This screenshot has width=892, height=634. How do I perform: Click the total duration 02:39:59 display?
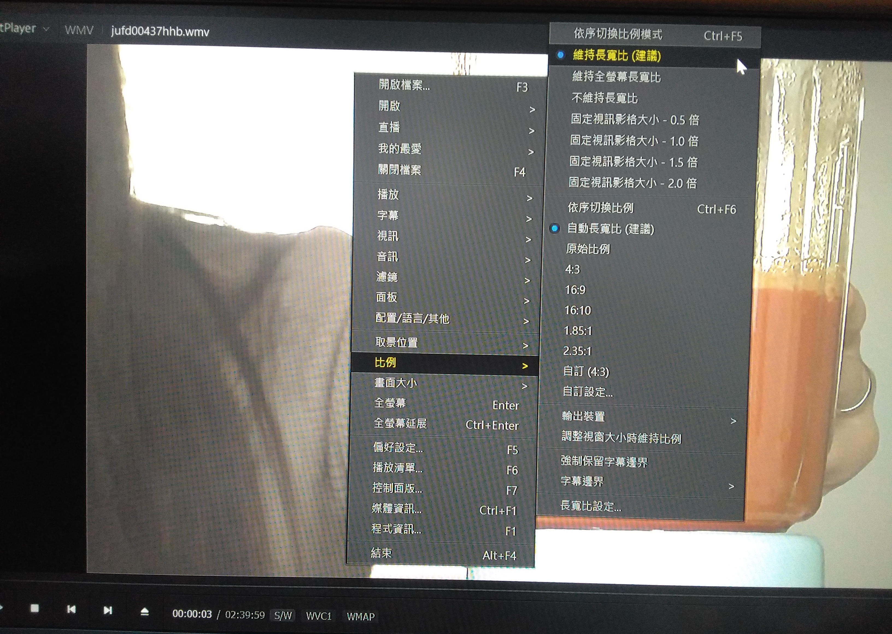(x=245, y=615)
